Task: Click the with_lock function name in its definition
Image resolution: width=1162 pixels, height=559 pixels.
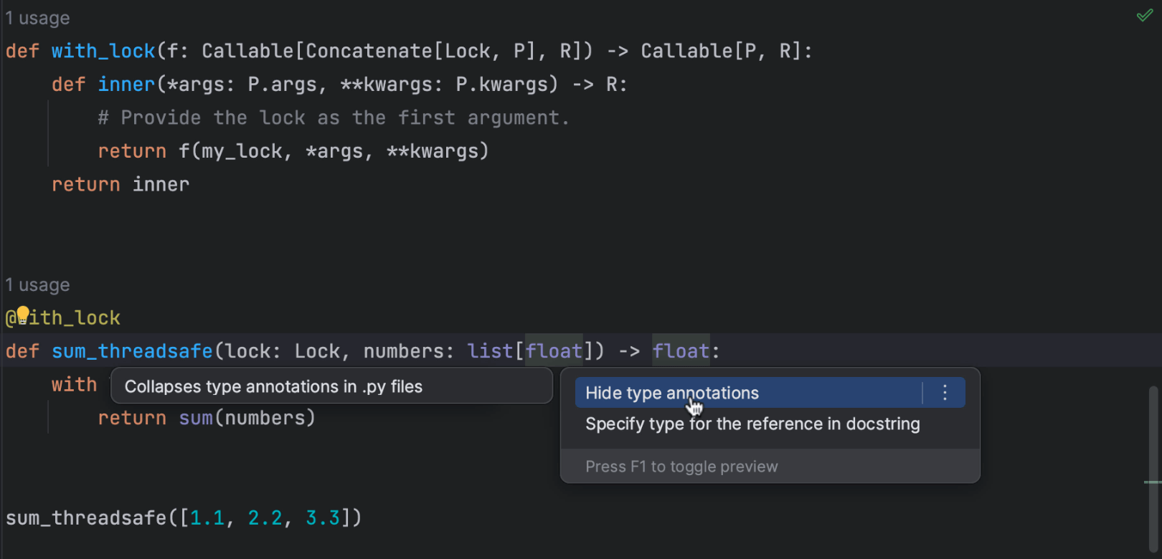Action: [x=103, y=52]
